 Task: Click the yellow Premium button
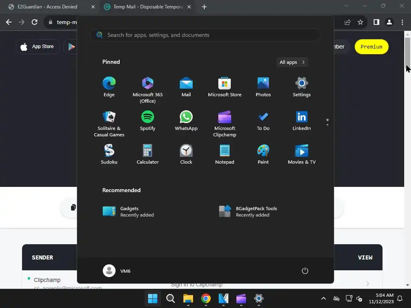(371, 47)
